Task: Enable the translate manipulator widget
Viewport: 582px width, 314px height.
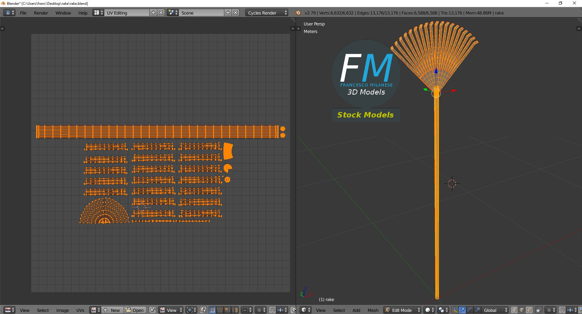Action: click(462, 310)
